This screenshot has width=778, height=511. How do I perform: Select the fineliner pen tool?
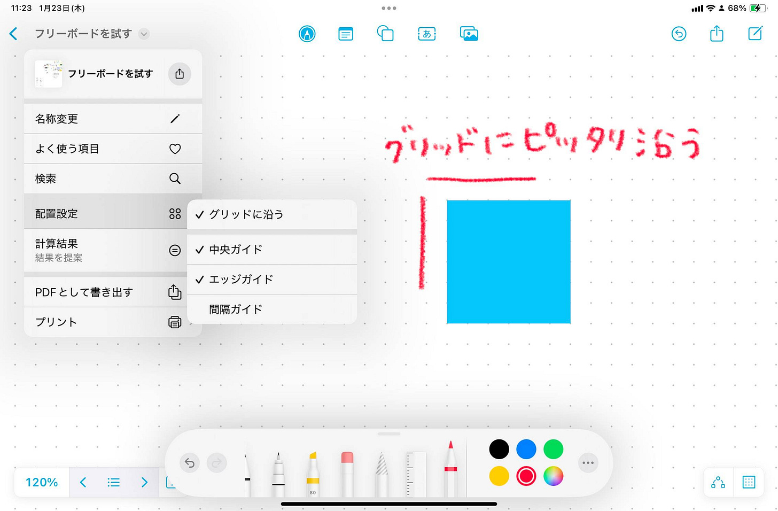pyautogui.click(x=278, y=475)
